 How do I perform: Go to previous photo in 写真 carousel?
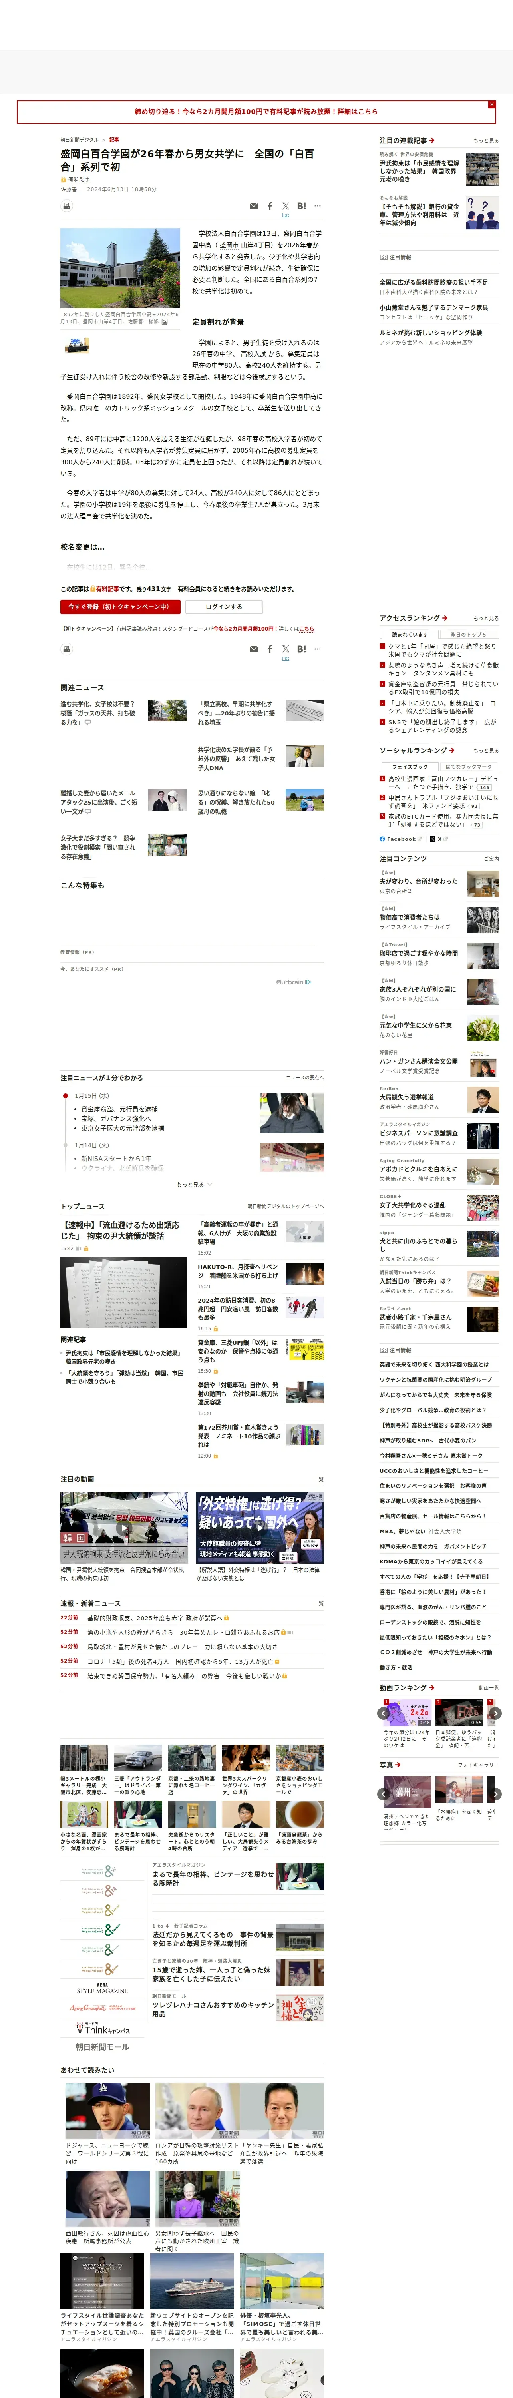(384, 1794)
